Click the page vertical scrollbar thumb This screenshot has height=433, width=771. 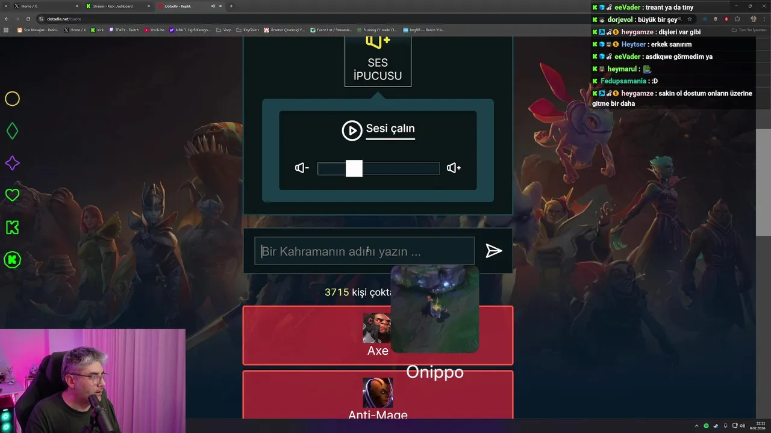(x=763, y=183)
